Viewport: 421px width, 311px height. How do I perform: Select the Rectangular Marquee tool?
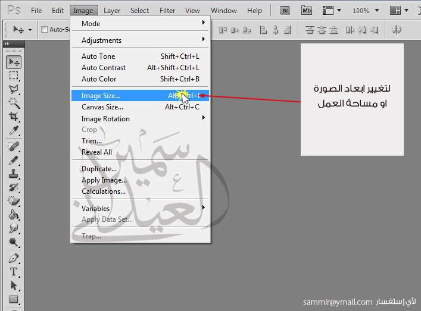pos(14,76)
